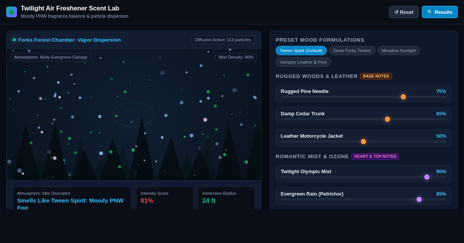The width and height of the screenshot is (464, 243).
Task: Click the Preset Mood Formulations heading
Action: click(320, 40)
